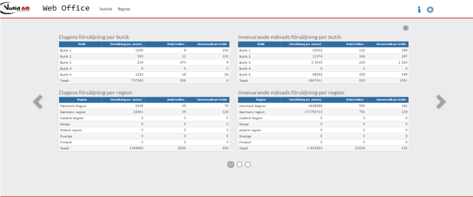Advance to next slide with right arrow
This screenshot has width=473, height=197.
[441, 102]
